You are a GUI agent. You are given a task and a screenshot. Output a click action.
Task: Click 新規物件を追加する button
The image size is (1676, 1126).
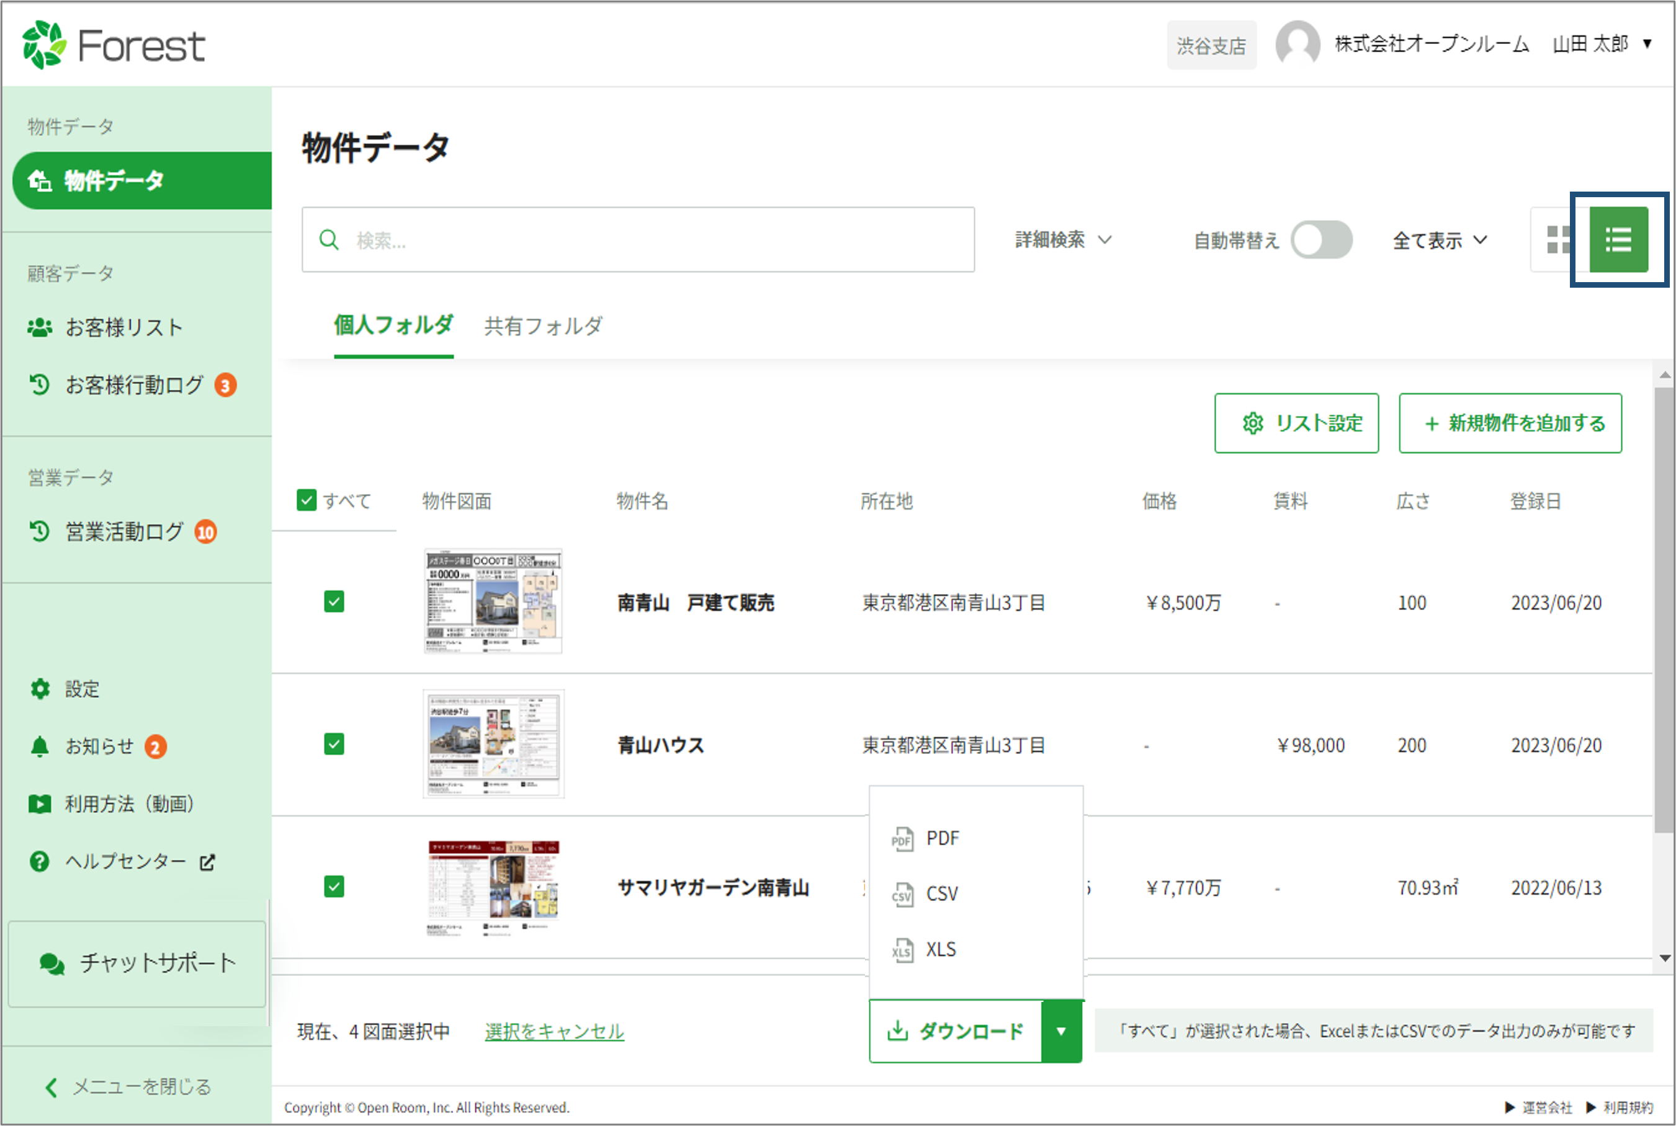[1510, 423]
